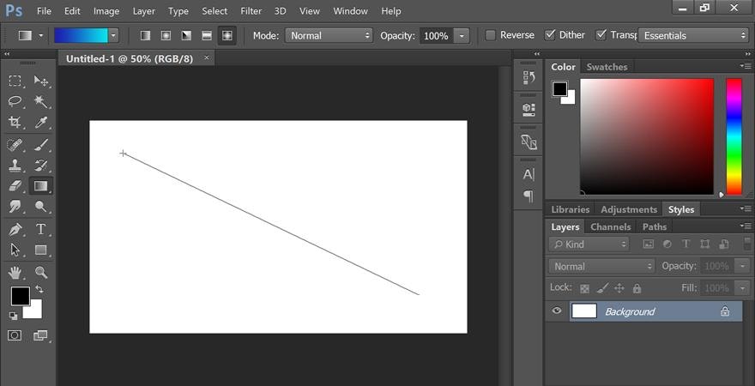Reset default foreground and background colors

[x=13, y=316]
